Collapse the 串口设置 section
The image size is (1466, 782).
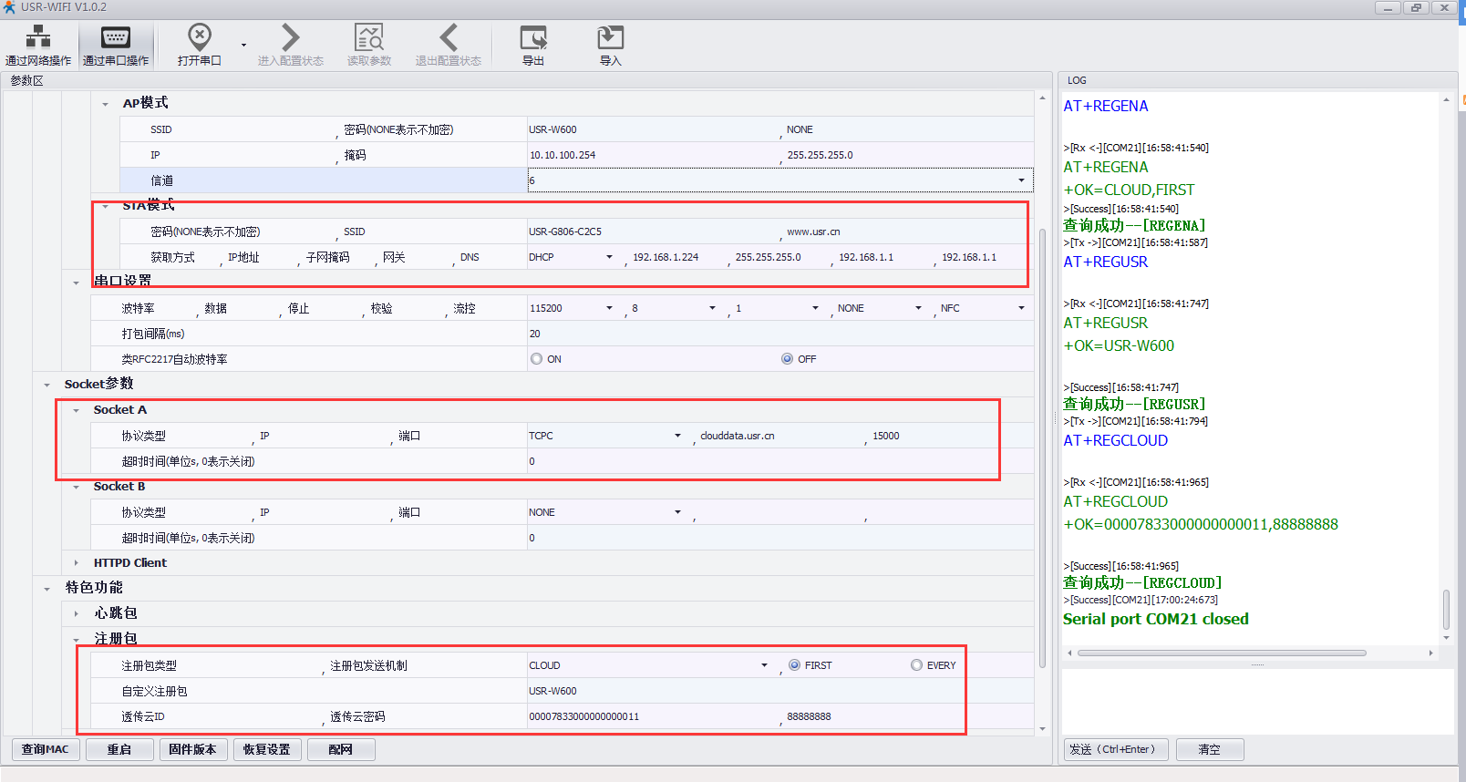[76, 283]
